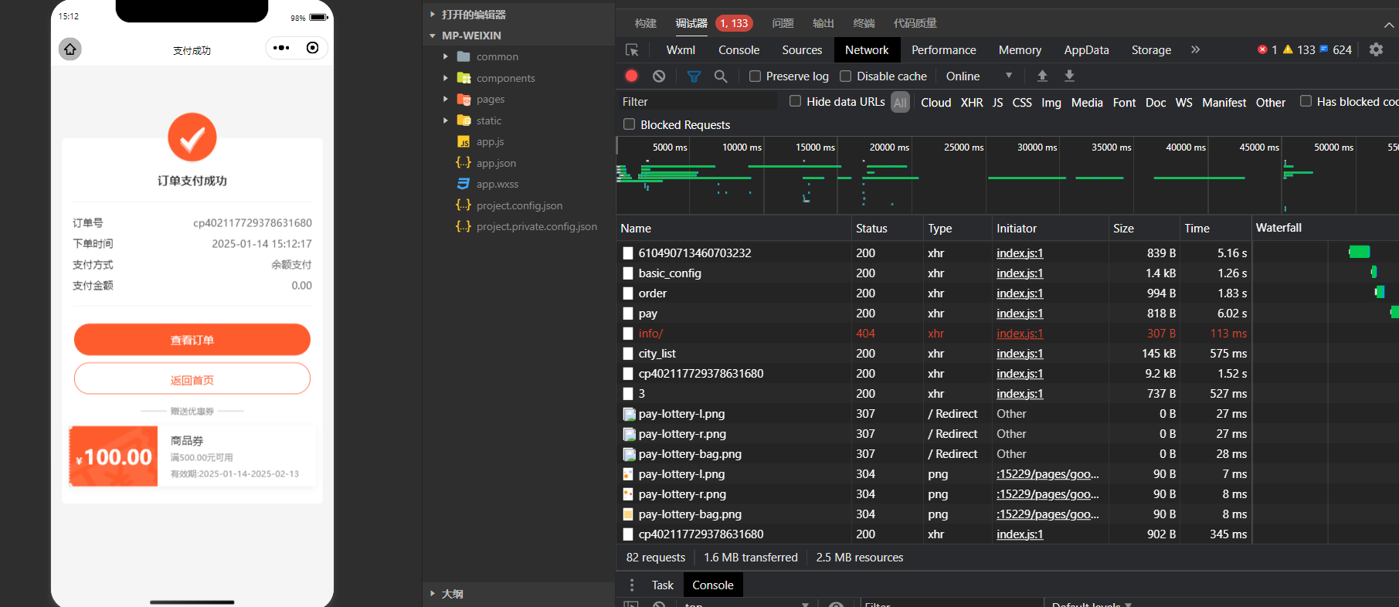Check Hide data URLs option
This screenshot has width=1399, height=607.
point(795,101)
